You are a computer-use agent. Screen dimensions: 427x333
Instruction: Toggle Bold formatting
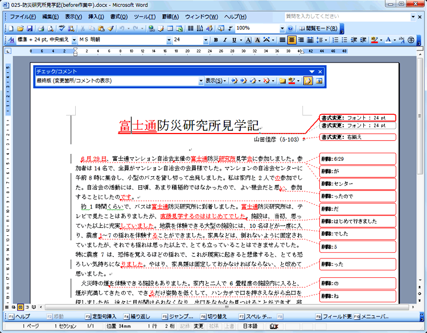[216, 40]
